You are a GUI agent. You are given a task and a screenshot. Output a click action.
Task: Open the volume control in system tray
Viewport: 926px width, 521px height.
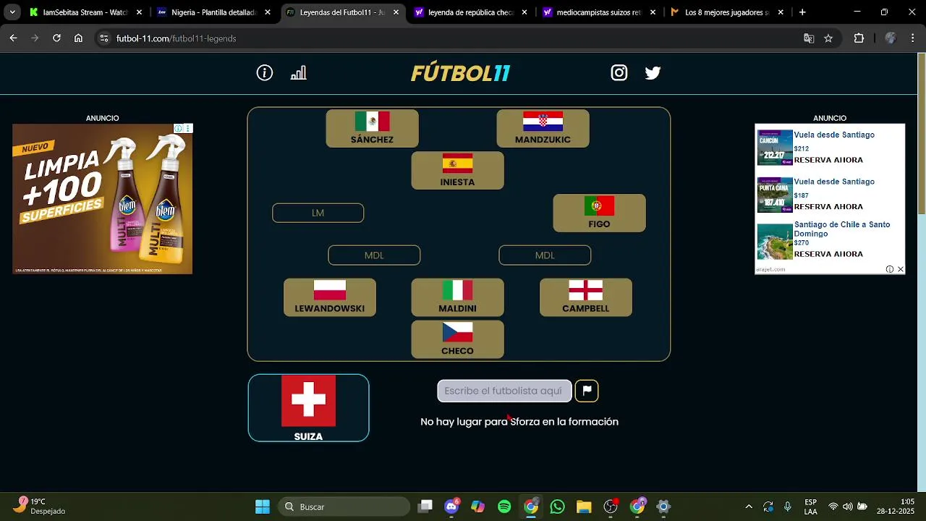coord(848,507)
